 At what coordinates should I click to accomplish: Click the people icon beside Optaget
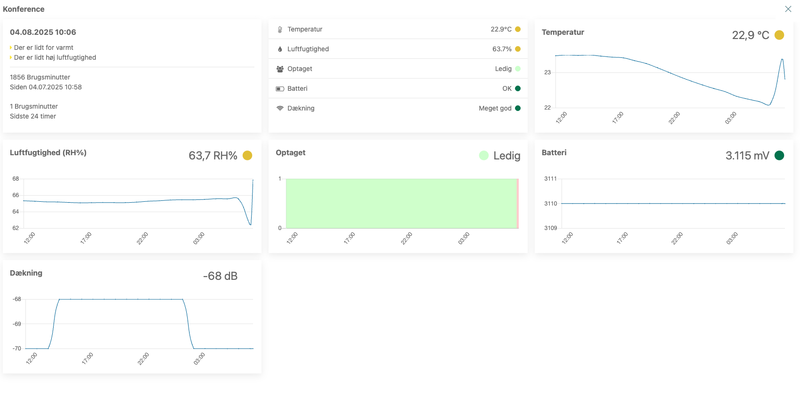click(x=280, y=69)
